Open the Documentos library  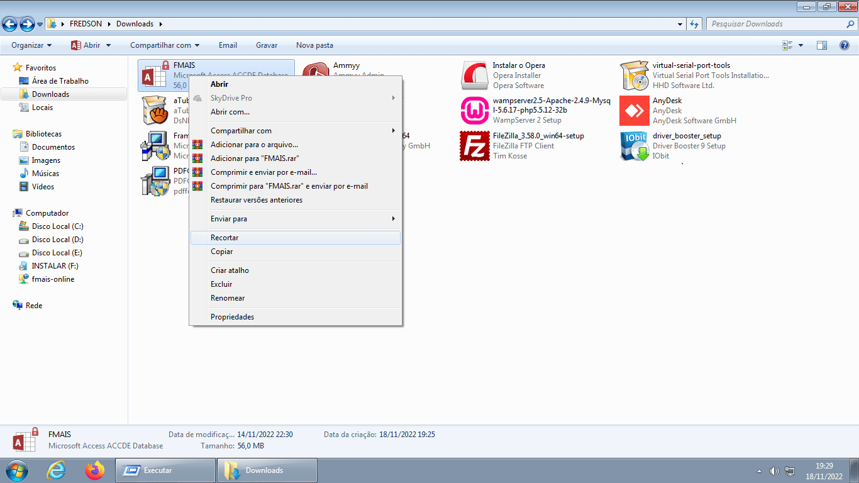(53, 147)
